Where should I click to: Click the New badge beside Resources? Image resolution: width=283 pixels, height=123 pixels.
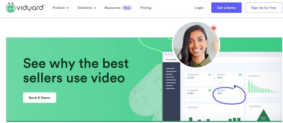tap(127, 8)
